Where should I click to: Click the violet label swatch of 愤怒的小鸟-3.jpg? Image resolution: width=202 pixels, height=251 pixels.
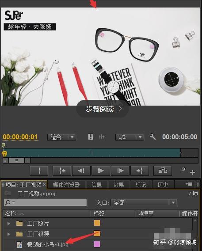[x=97, y=244]
